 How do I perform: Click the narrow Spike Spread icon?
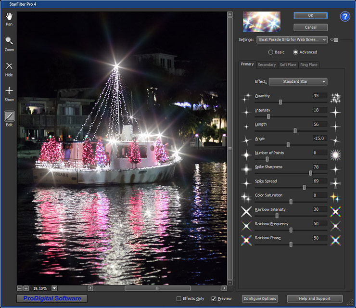click(246, 183)
